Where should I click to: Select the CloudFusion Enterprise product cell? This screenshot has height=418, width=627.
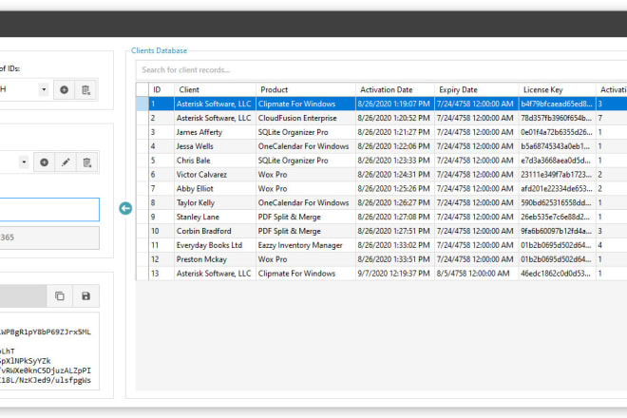coord(306,118)
